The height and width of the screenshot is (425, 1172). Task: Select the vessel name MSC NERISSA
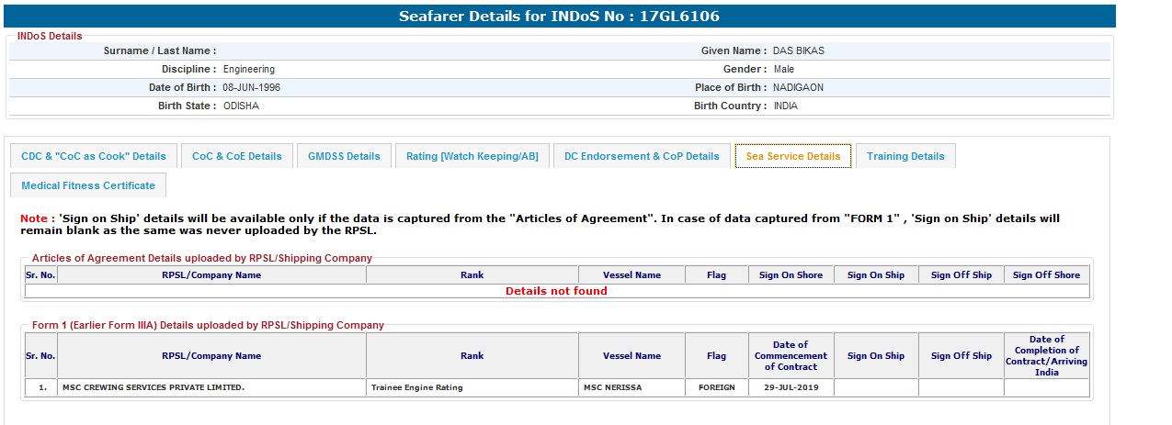[612, 387]
